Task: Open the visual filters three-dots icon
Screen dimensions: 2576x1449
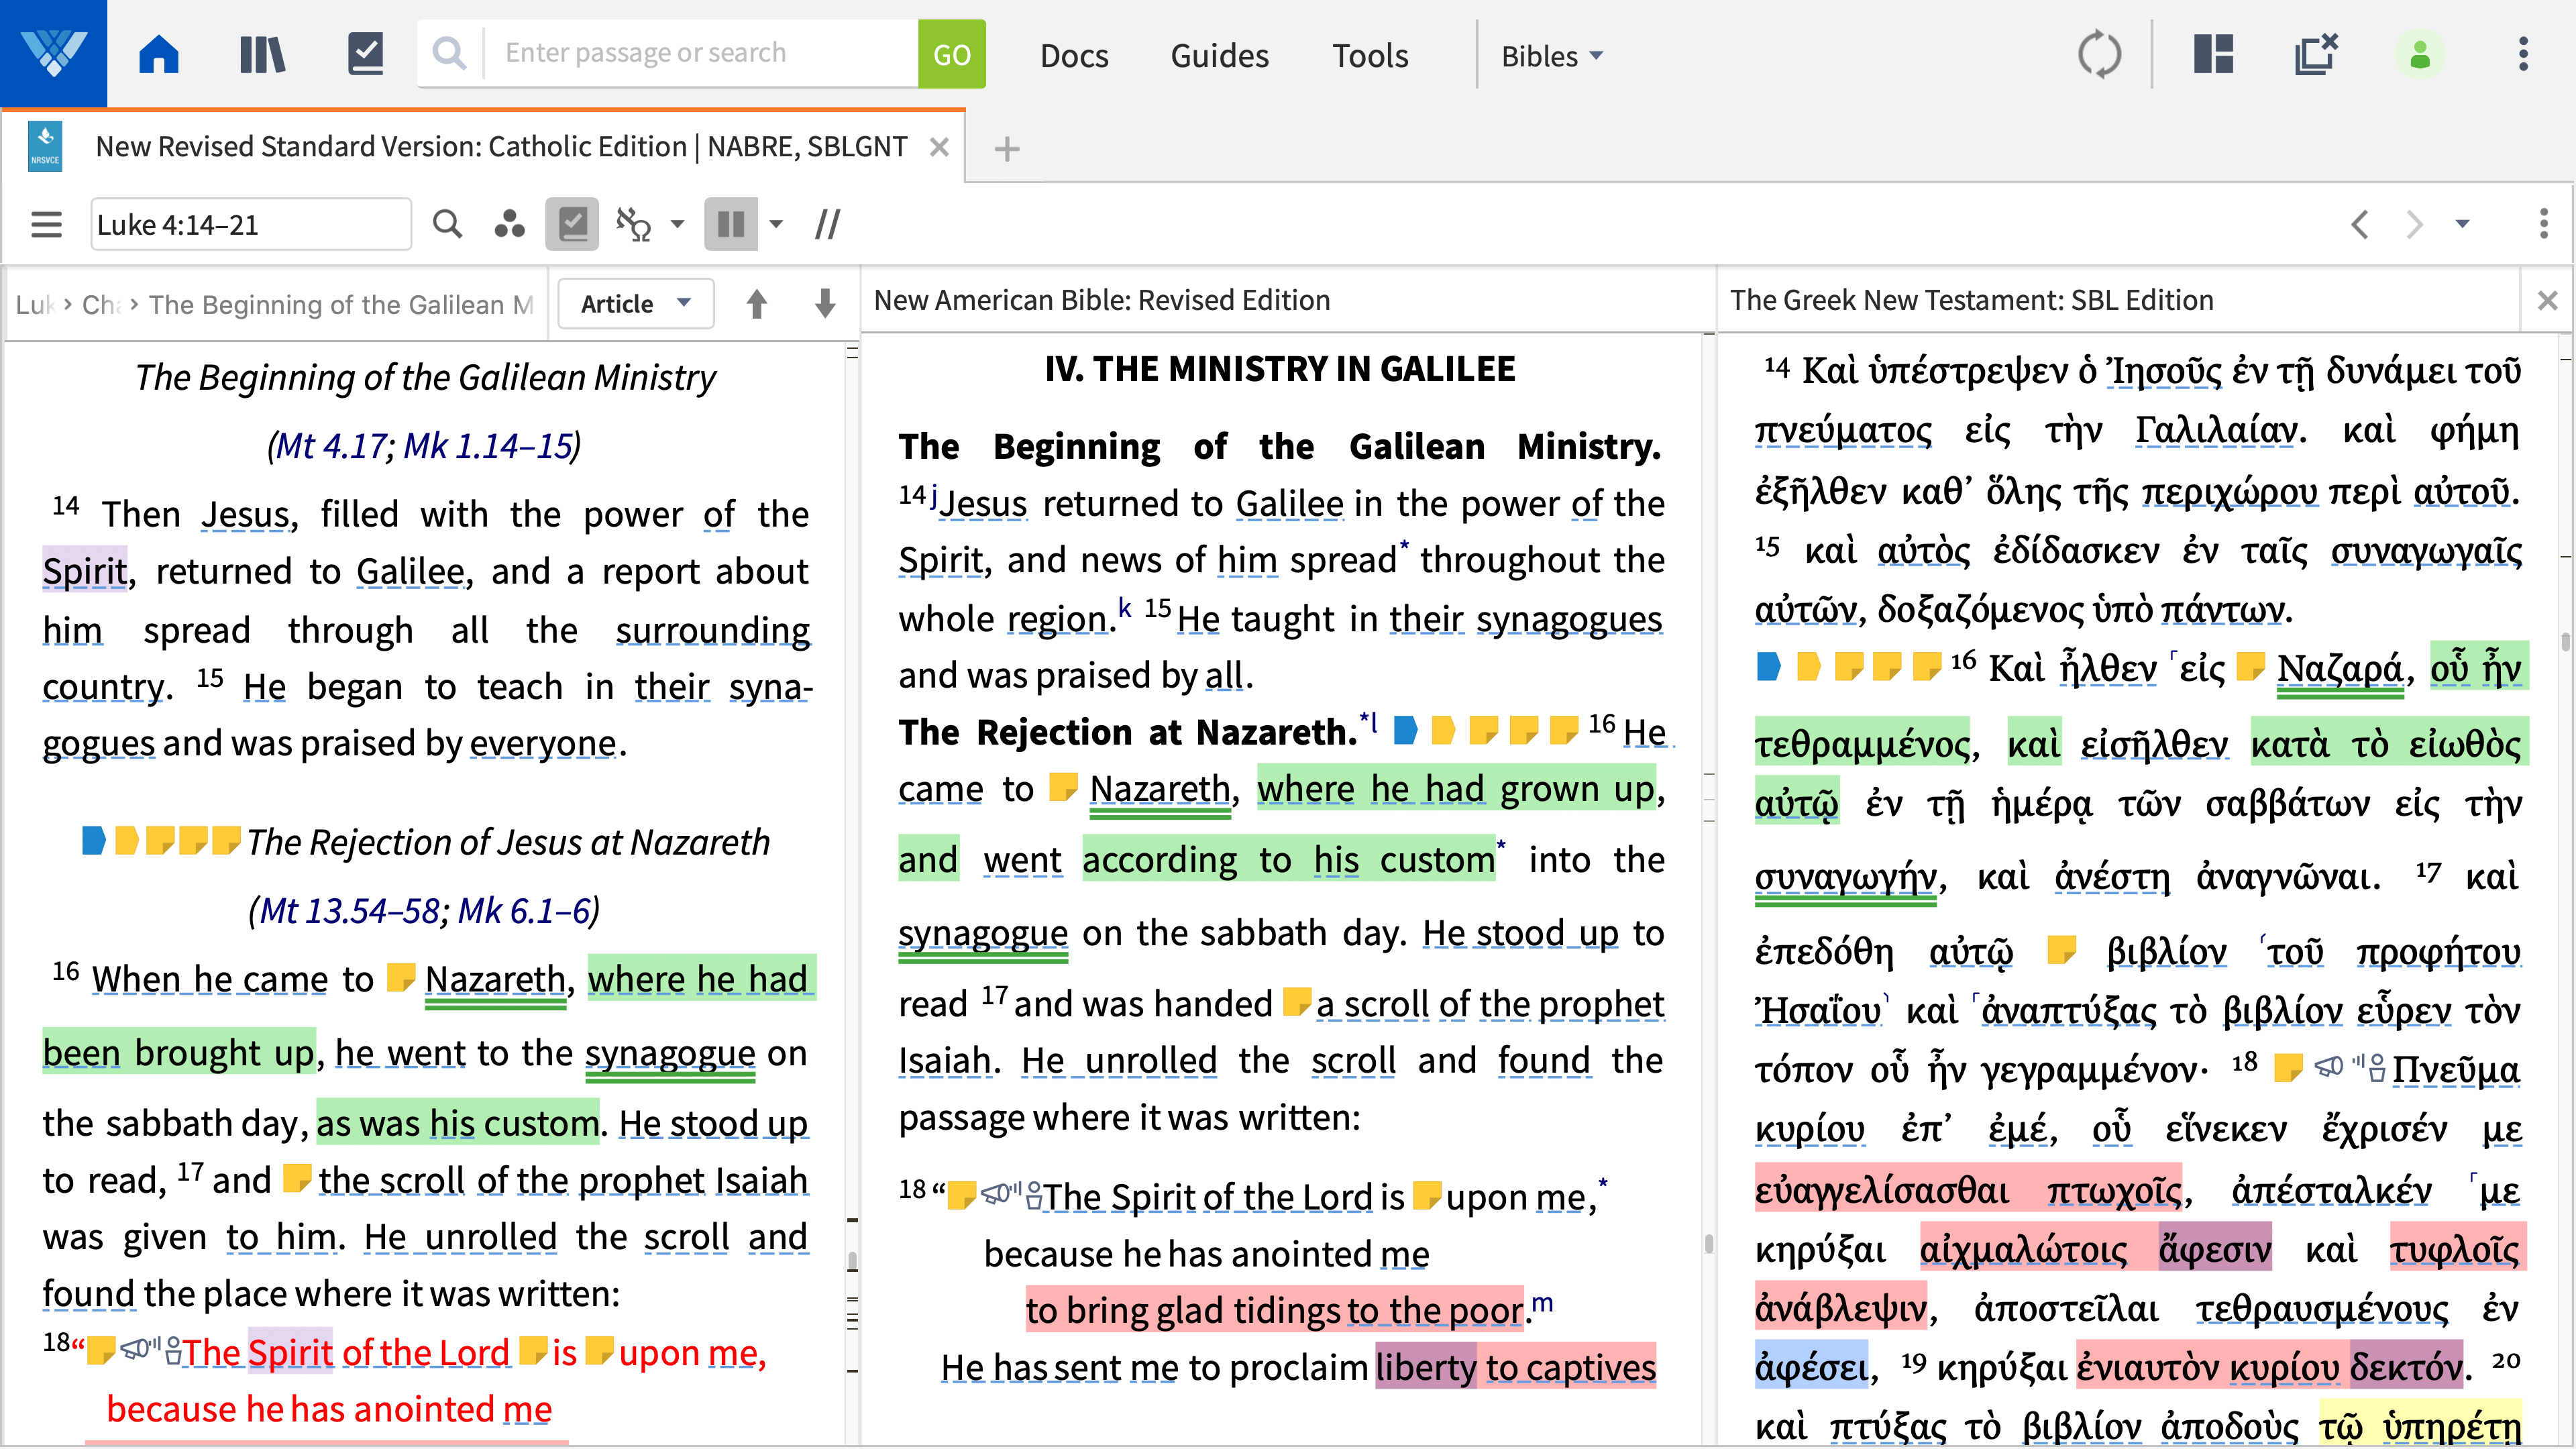Action: coord(509,224)
